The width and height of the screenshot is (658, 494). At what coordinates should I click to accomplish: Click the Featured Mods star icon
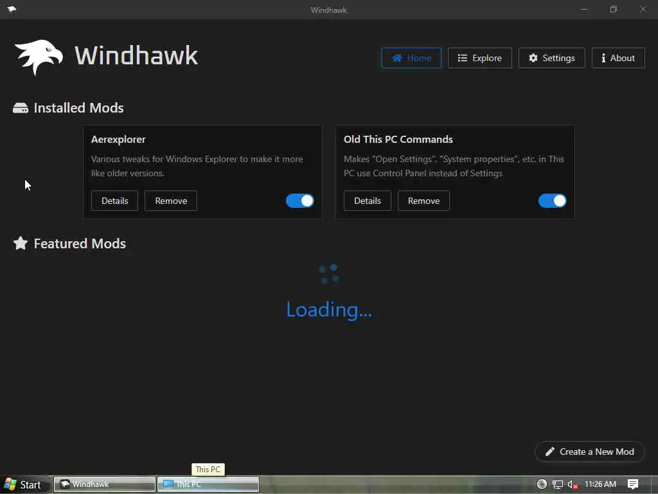[20, 243]
